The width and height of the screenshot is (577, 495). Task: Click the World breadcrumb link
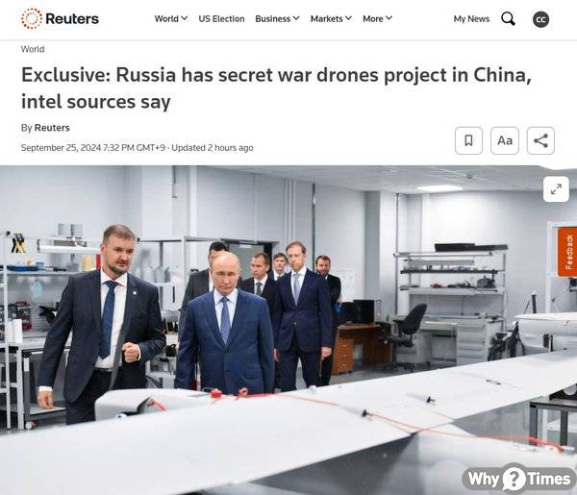point(33,49)
